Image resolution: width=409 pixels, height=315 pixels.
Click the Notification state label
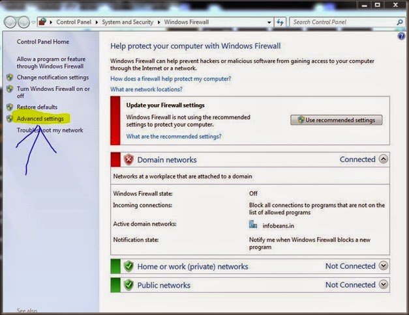point(136,240)
